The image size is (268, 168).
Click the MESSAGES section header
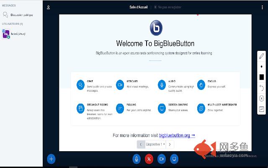point(9,5)
